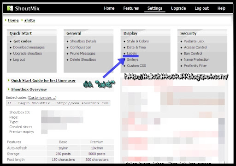Click arrow icon beside Quick Start Guide
This screenshot has height=166, width=236.
point(8,80)
